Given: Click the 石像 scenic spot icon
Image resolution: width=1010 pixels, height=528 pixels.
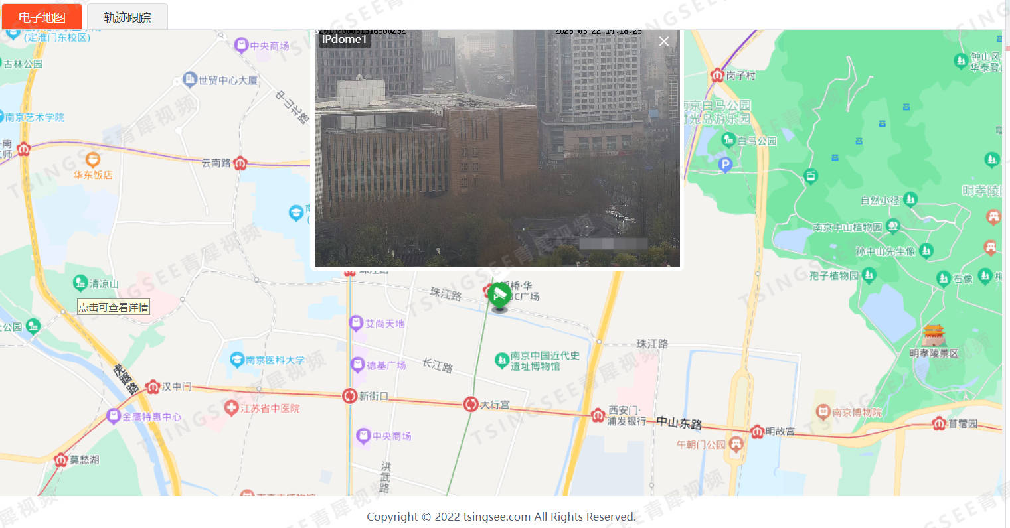Looking at the screenshot, I should pyautogui.click(x=944, y=279).
